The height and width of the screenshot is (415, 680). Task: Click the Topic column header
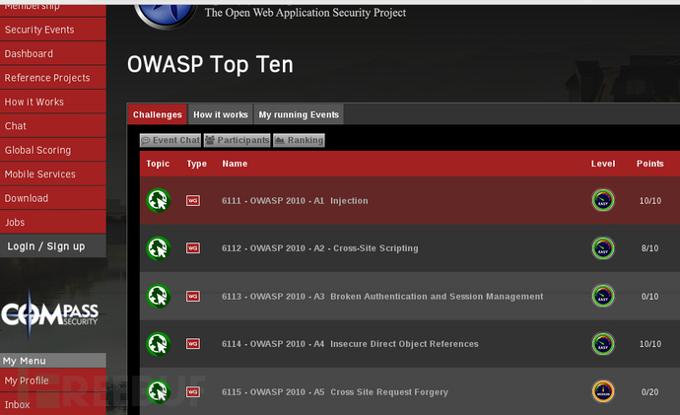point(158,164)
